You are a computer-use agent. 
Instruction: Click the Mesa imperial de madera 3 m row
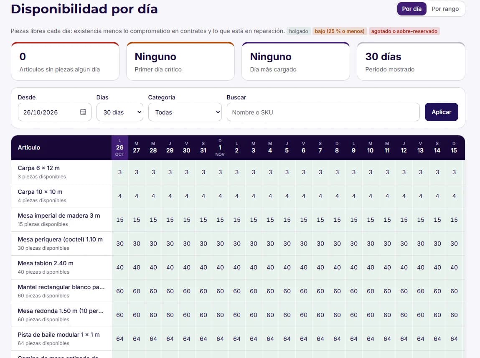(x=61, y=220)
